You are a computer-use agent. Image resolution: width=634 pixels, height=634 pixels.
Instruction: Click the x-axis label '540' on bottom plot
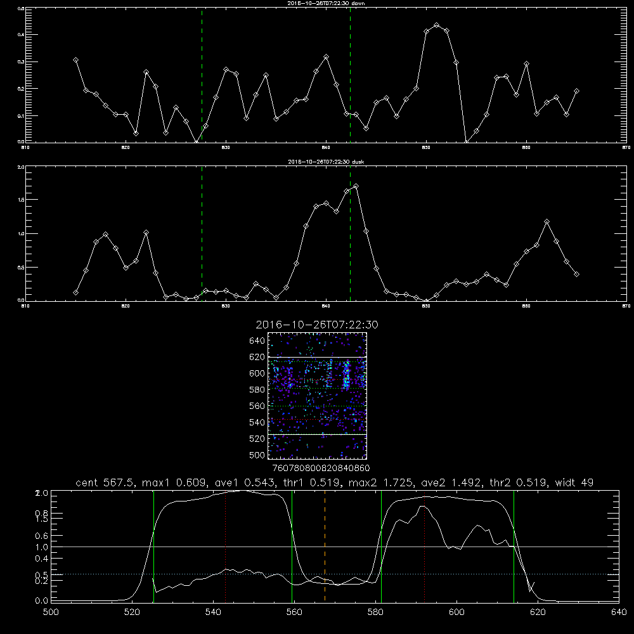(213, 612)
